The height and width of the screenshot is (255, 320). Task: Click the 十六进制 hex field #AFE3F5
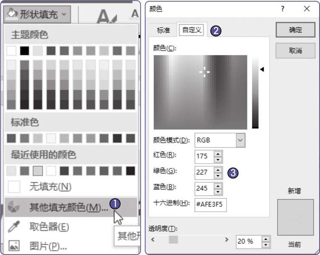(210, 204)
